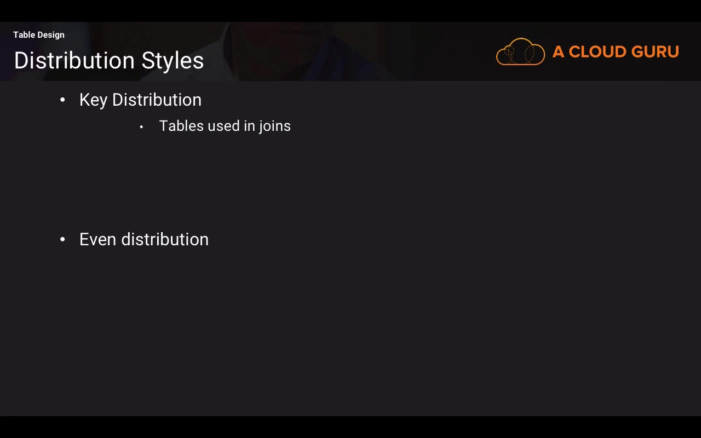Click the word Key in first bullet
The height and width of the screenshot is (438, 701).
click(93, 100)
